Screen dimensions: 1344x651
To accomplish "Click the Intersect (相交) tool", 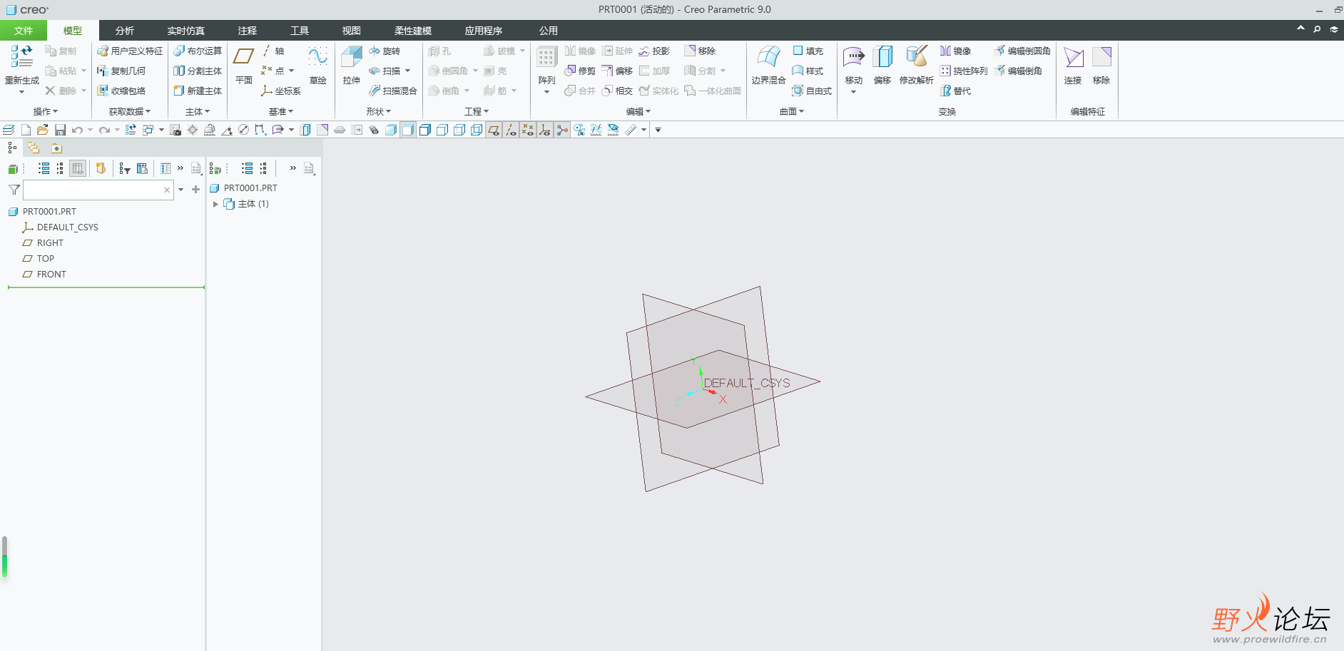I will point(617,91).
